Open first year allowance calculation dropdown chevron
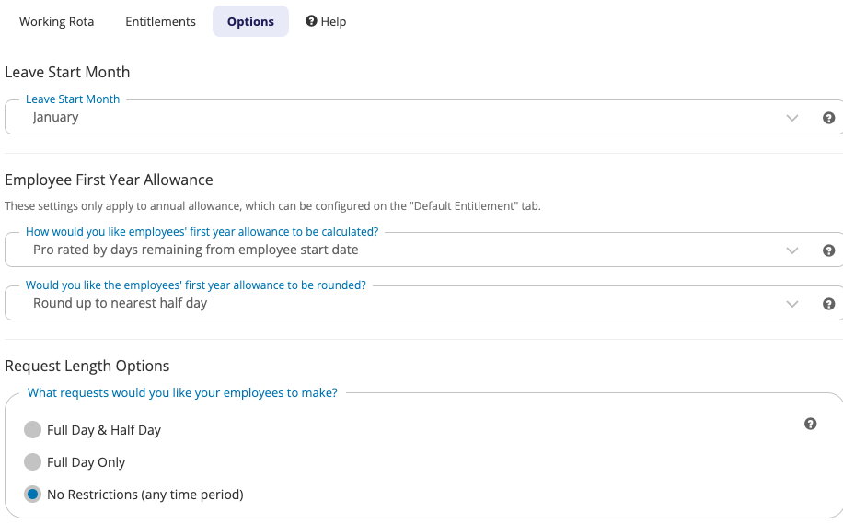Viewport: 843px width, 524px height. pos(792,250)
